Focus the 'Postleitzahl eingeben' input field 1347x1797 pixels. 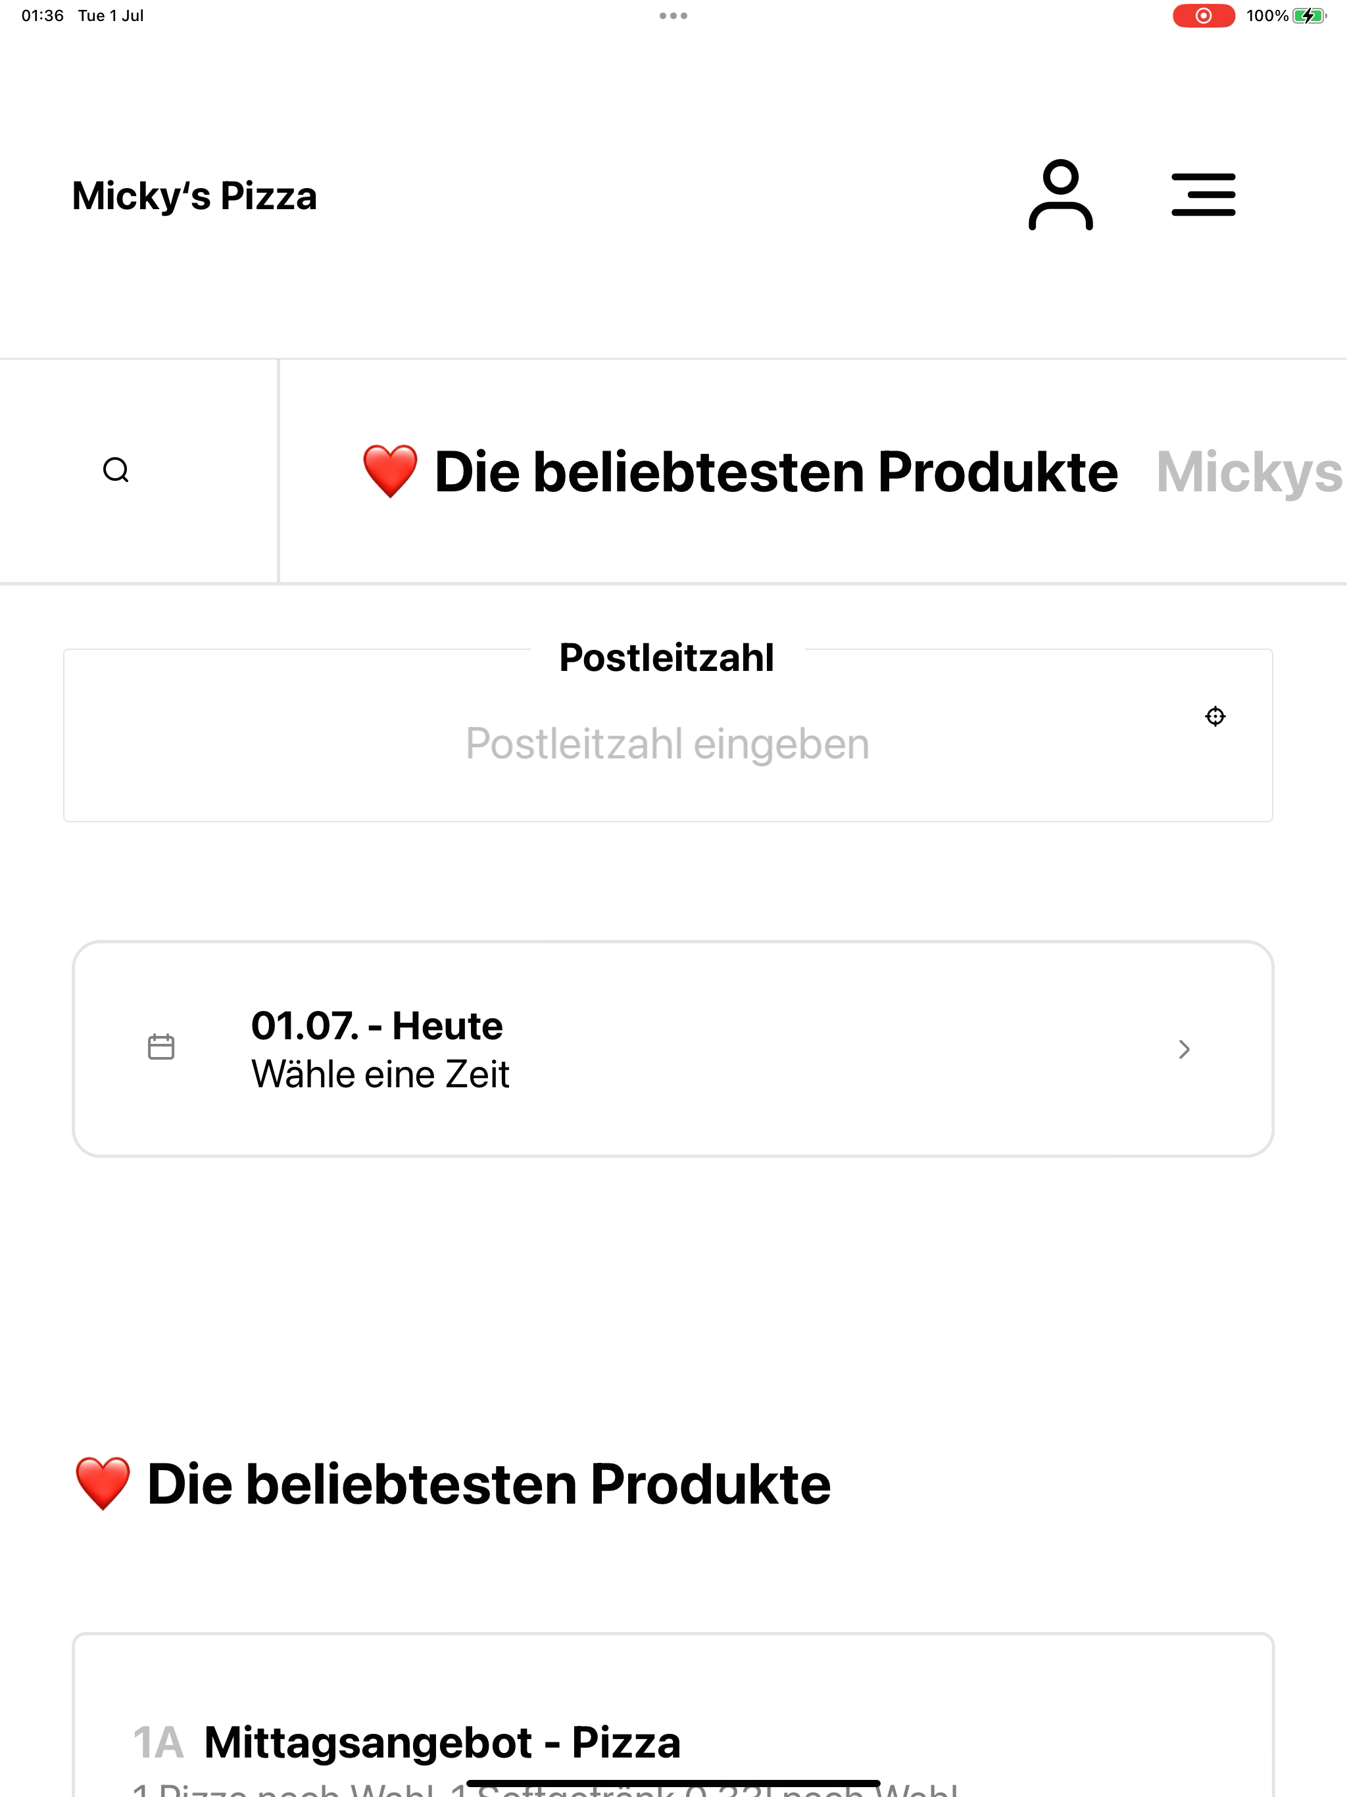point(668,744)
